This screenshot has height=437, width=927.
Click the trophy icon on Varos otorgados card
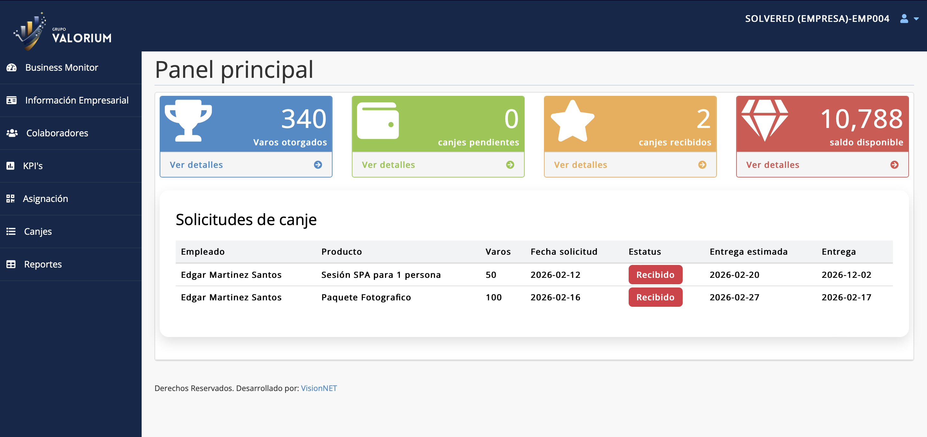pyautogui.click(x=188, y=121)
